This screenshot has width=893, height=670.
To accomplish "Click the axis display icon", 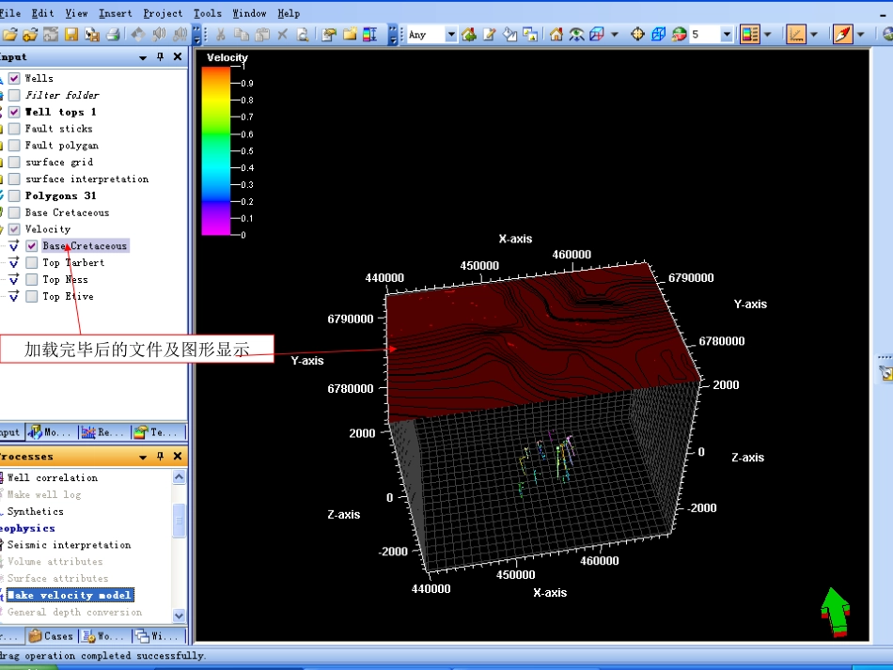I will coord(795,35).
